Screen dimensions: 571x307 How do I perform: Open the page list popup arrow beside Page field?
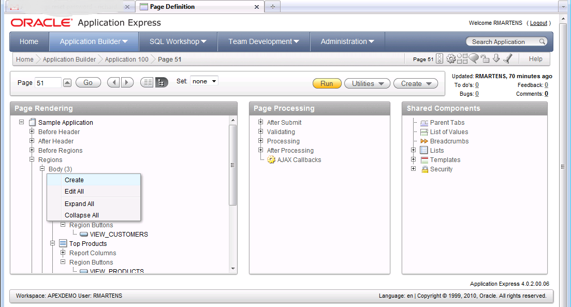pyautogui.click(x=67, y=83)
